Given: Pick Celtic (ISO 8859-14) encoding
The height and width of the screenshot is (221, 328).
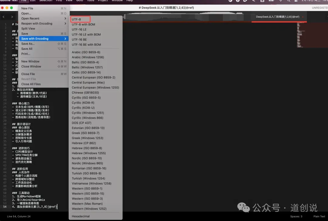Looking at the screenshot, I should click(96, 72).
